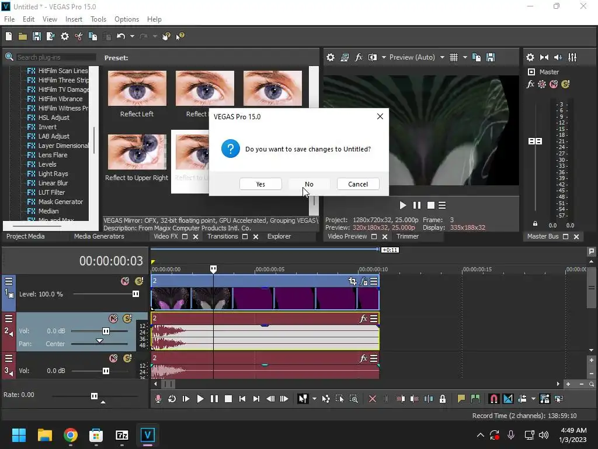The width and height of the screenshot is (598, 449).
Task: Click the Play button in Video Preview
Action: click(x=402, y=205)
